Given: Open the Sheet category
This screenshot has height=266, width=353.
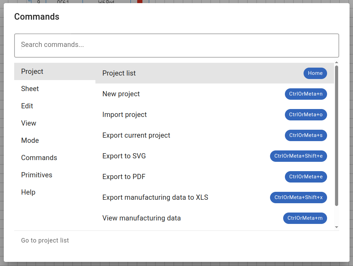Looking at the screenshot, I should tap(30, 89).
